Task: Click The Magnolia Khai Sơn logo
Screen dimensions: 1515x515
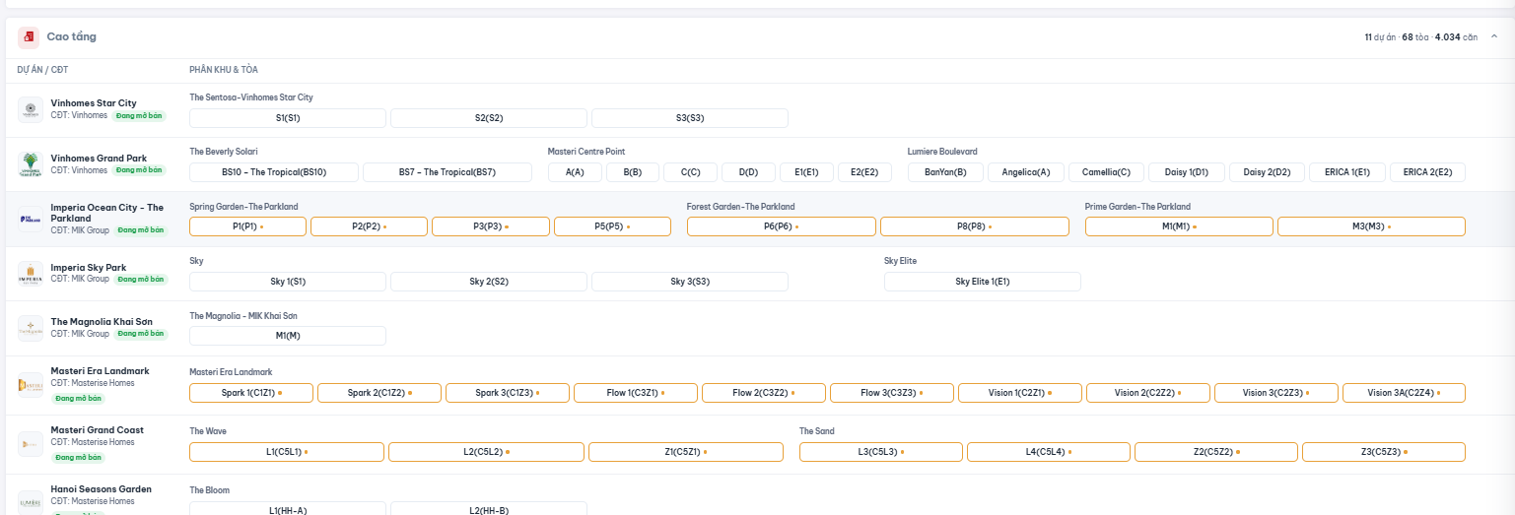Action: 31,328
